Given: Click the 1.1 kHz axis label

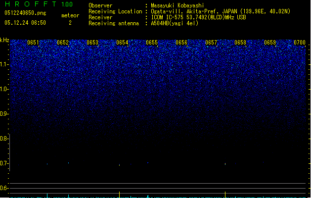Looking at the screenshot, I should [4, 64].
